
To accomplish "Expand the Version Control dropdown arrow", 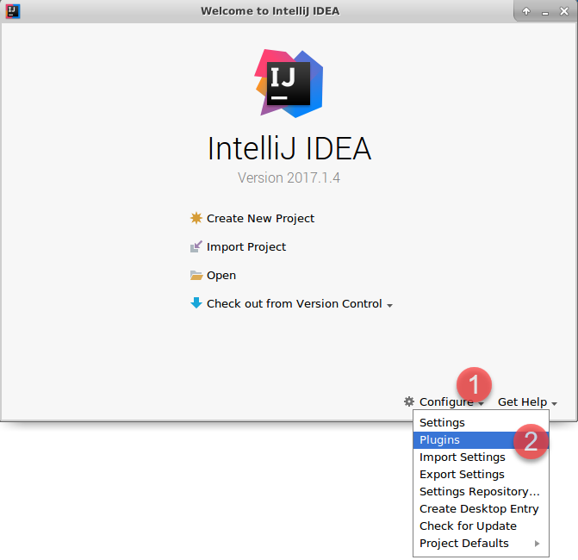I will pos(389,305).
